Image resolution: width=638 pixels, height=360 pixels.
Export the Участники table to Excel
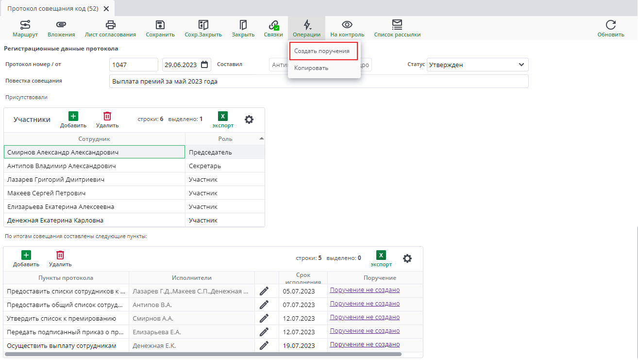(x=223, y=120)
